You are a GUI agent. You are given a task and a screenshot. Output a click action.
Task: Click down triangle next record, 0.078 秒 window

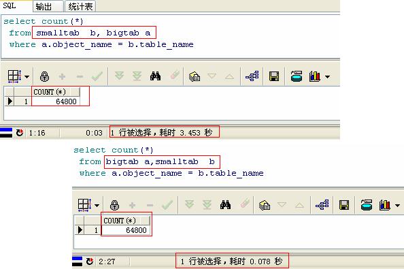click(x=282, y=205)
